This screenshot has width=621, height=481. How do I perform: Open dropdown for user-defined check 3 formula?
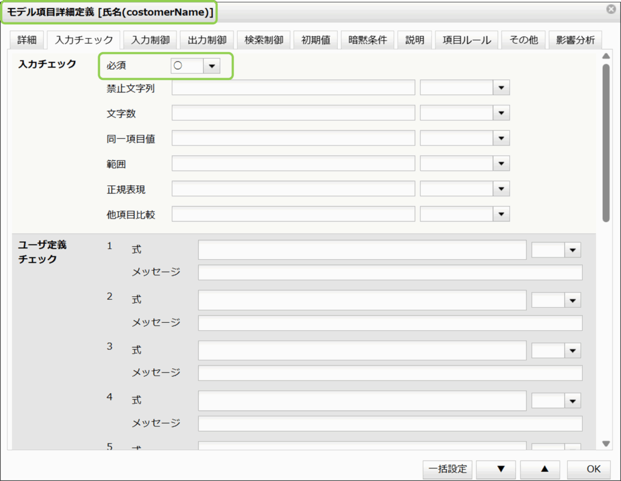click(x=572, y=350)
